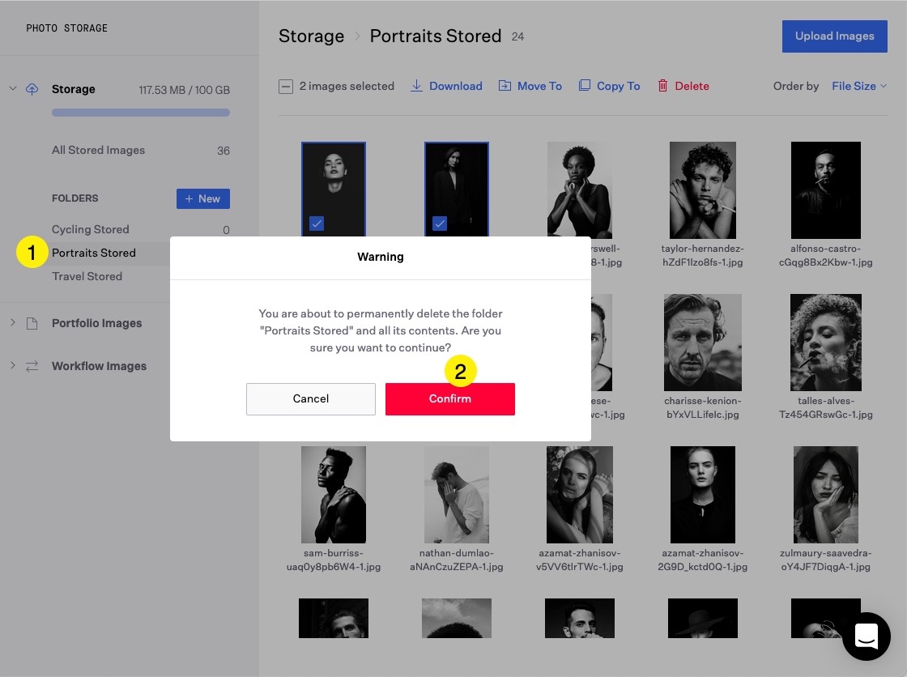Viewport: 907px width, 677px height.
Task: Open the chat support bubble
Action: point(866,636)
